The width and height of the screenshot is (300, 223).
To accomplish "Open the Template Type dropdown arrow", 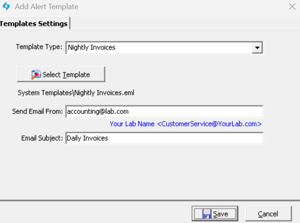I will 257,48.
